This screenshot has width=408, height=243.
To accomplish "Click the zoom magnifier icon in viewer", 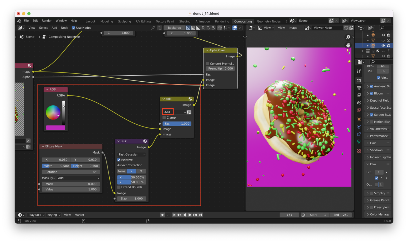I will coord(348,37).
